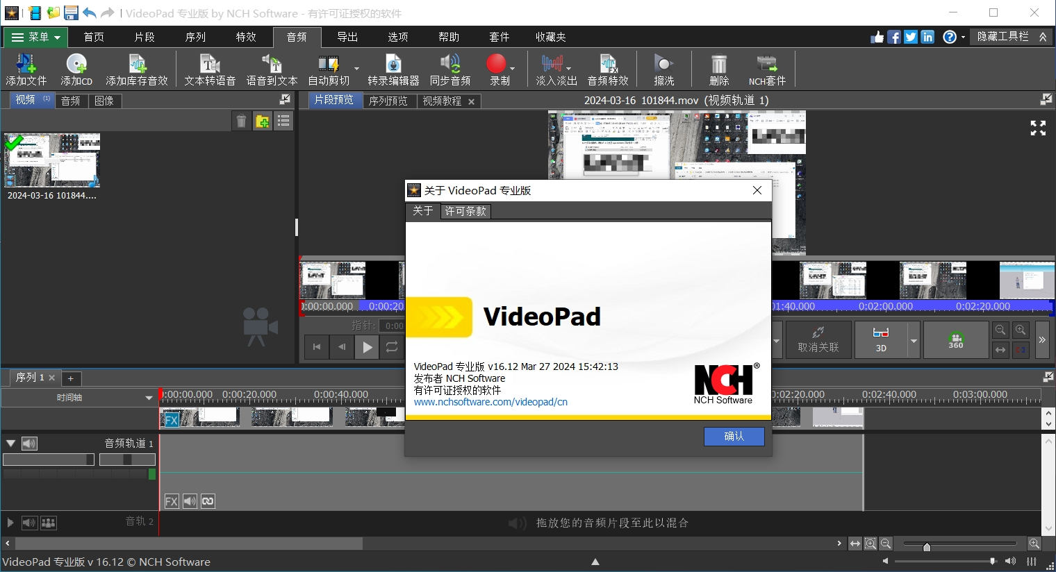Collapse audio track 1 triangle
Screen dimensions: 1056x572
10,443
